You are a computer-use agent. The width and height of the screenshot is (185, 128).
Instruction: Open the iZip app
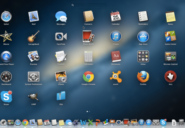point(61,96)
